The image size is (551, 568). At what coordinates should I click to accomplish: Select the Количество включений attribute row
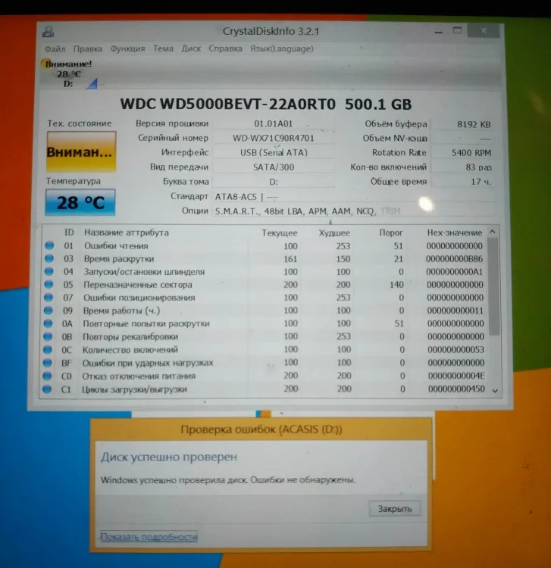point(265,350)
